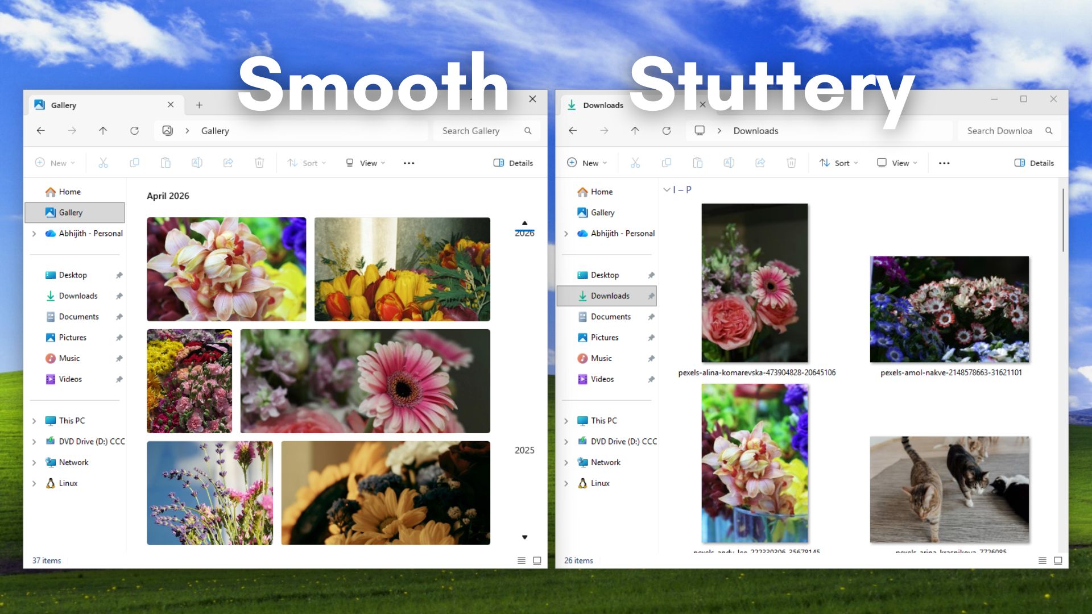Select the Rename icon in the Gallery toolbar
Screen dimensions: 1092x614
[197, 163]
